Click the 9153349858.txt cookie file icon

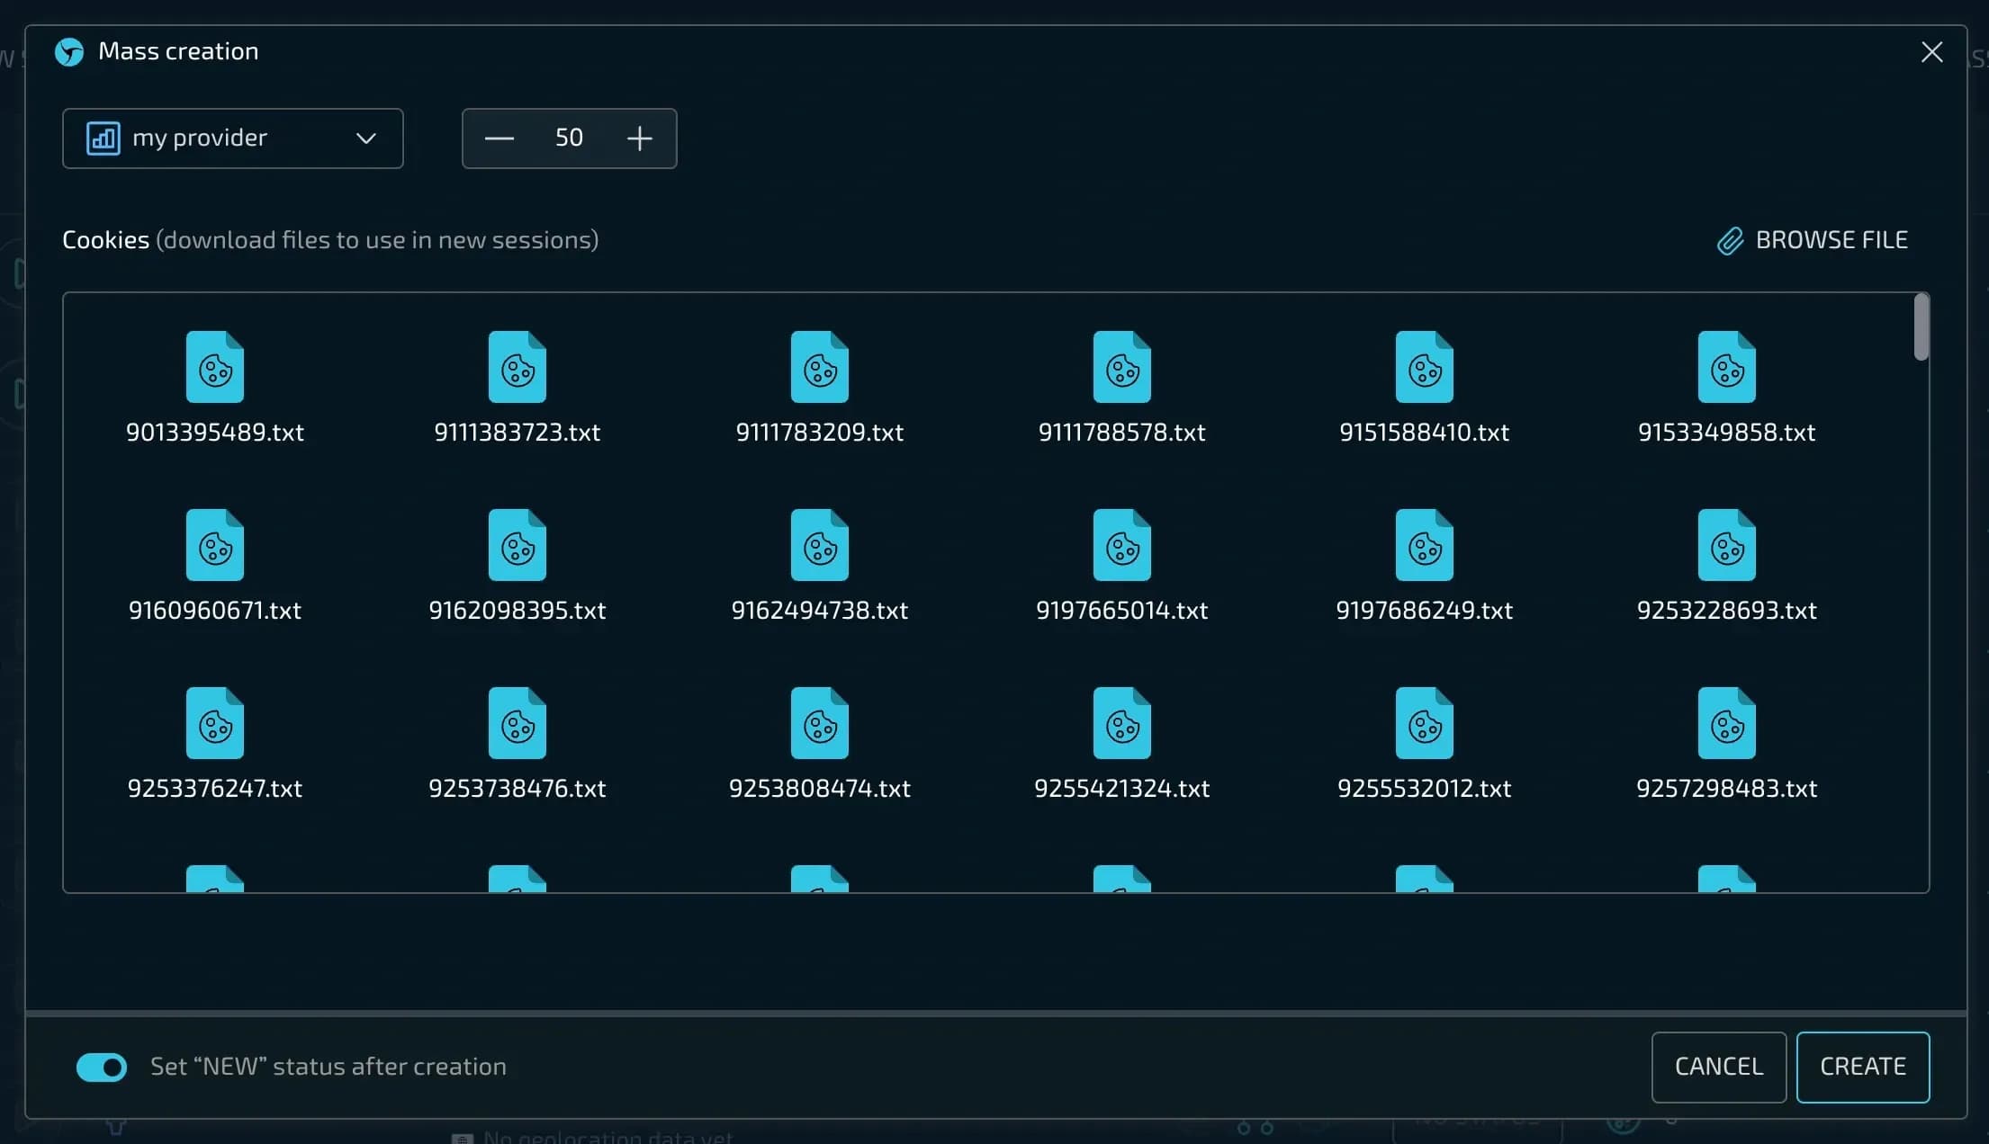pyautogui.click(x=1726, y=367)
